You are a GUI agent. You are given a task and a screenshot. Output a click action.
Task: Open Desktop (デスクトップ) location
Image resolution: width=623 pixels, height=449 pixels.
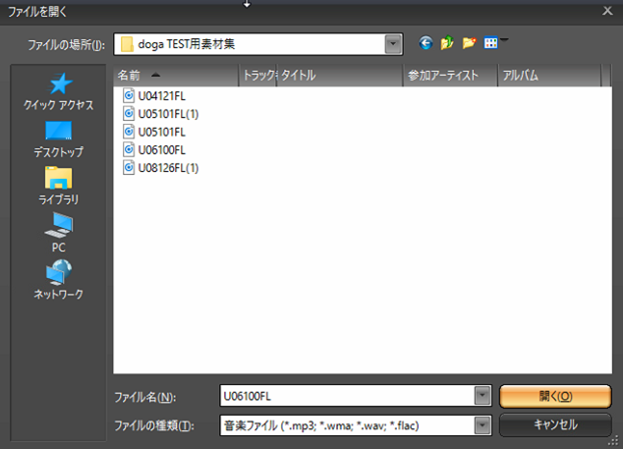[59, 140]
